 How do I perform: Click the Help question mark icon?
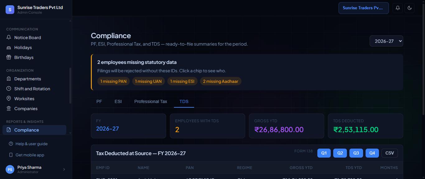coord(11,144)
